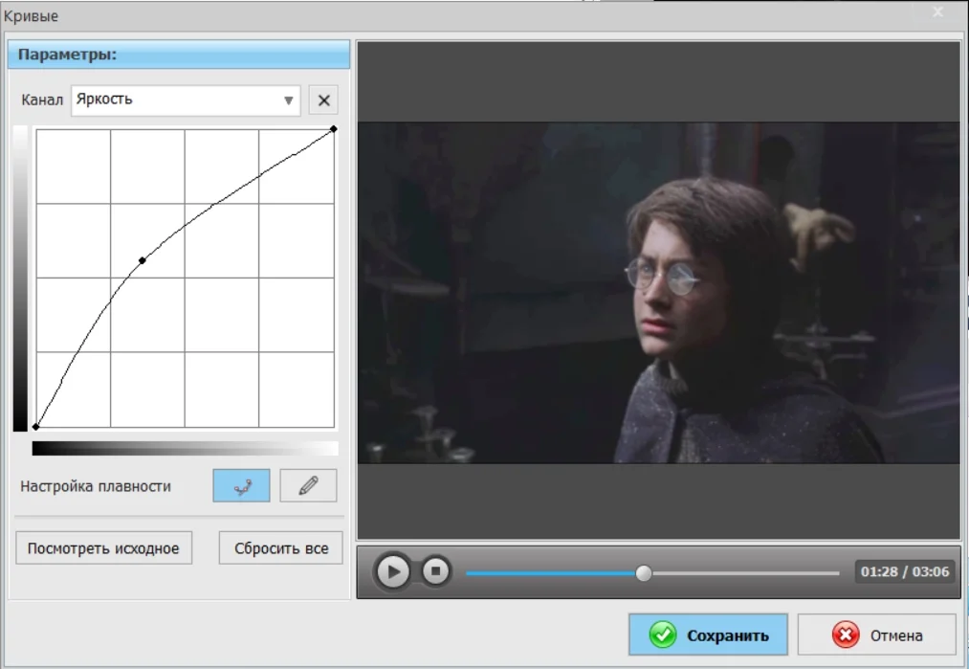Select the middle control point on the curve
Viewport: 969px width, 669px height.
[x=143, y=260]
